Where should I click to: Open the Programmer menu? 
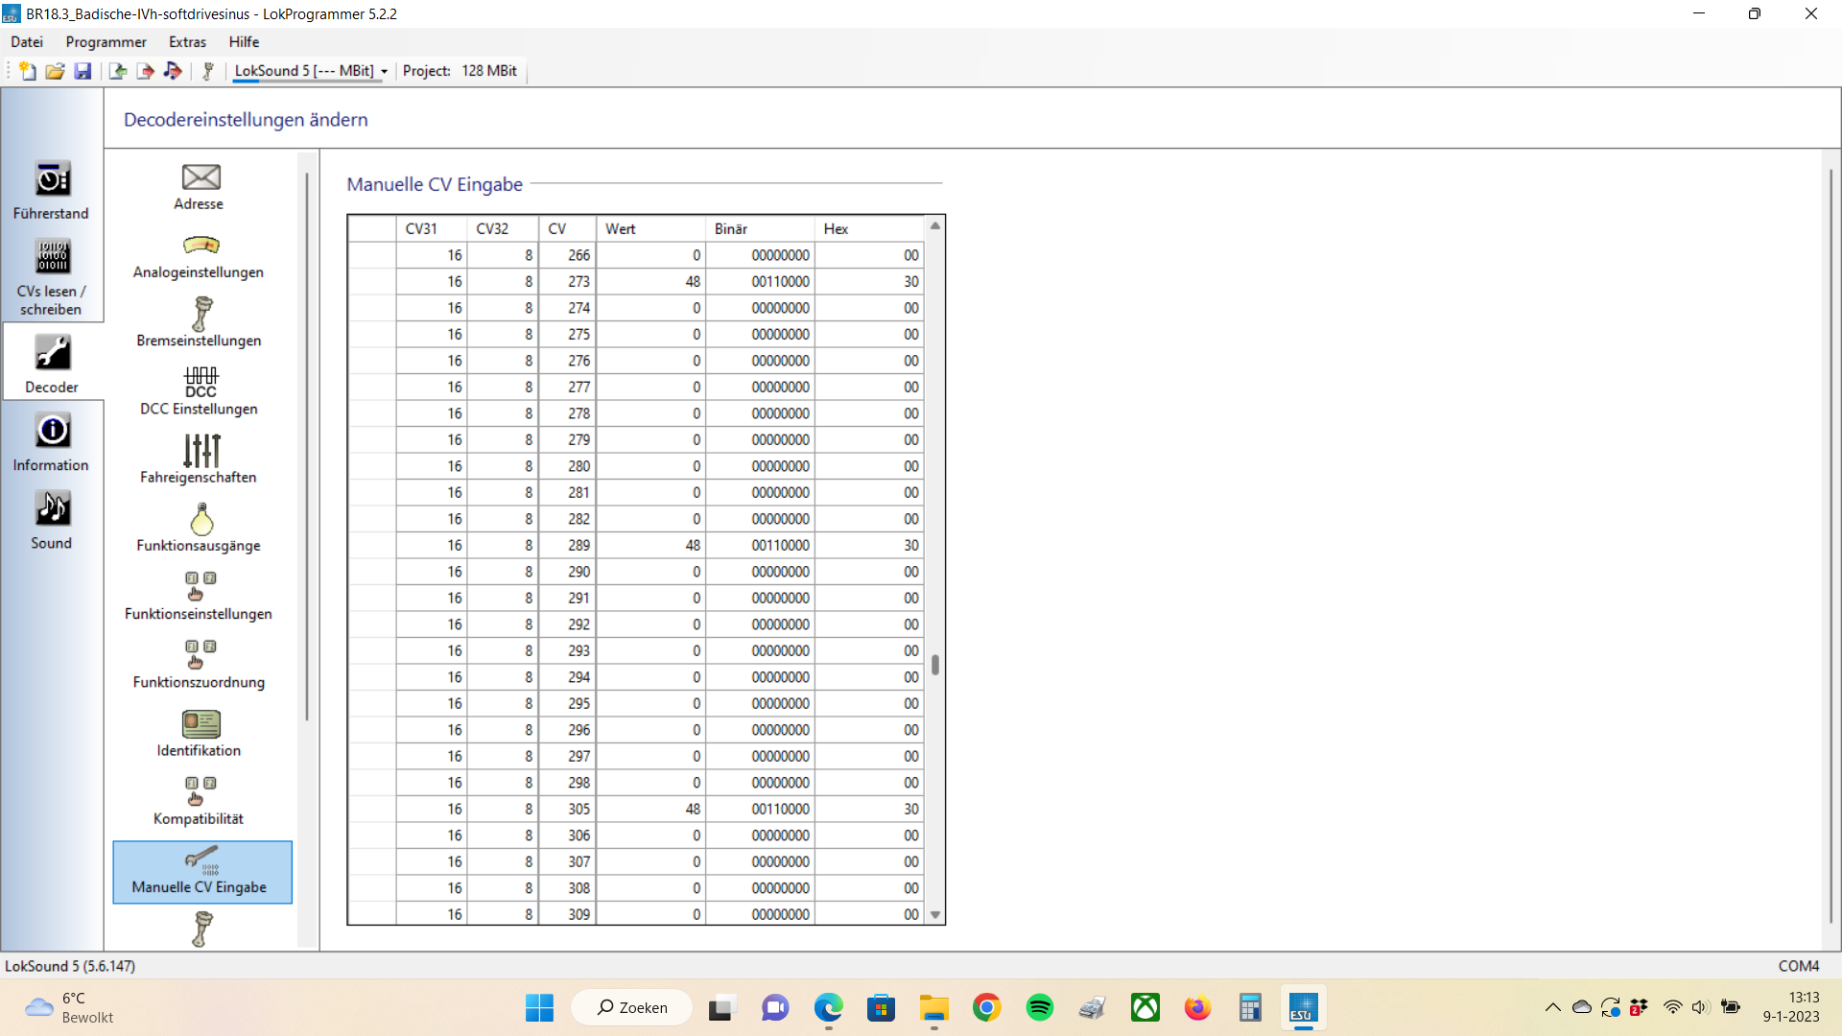(x=106, y=42)
